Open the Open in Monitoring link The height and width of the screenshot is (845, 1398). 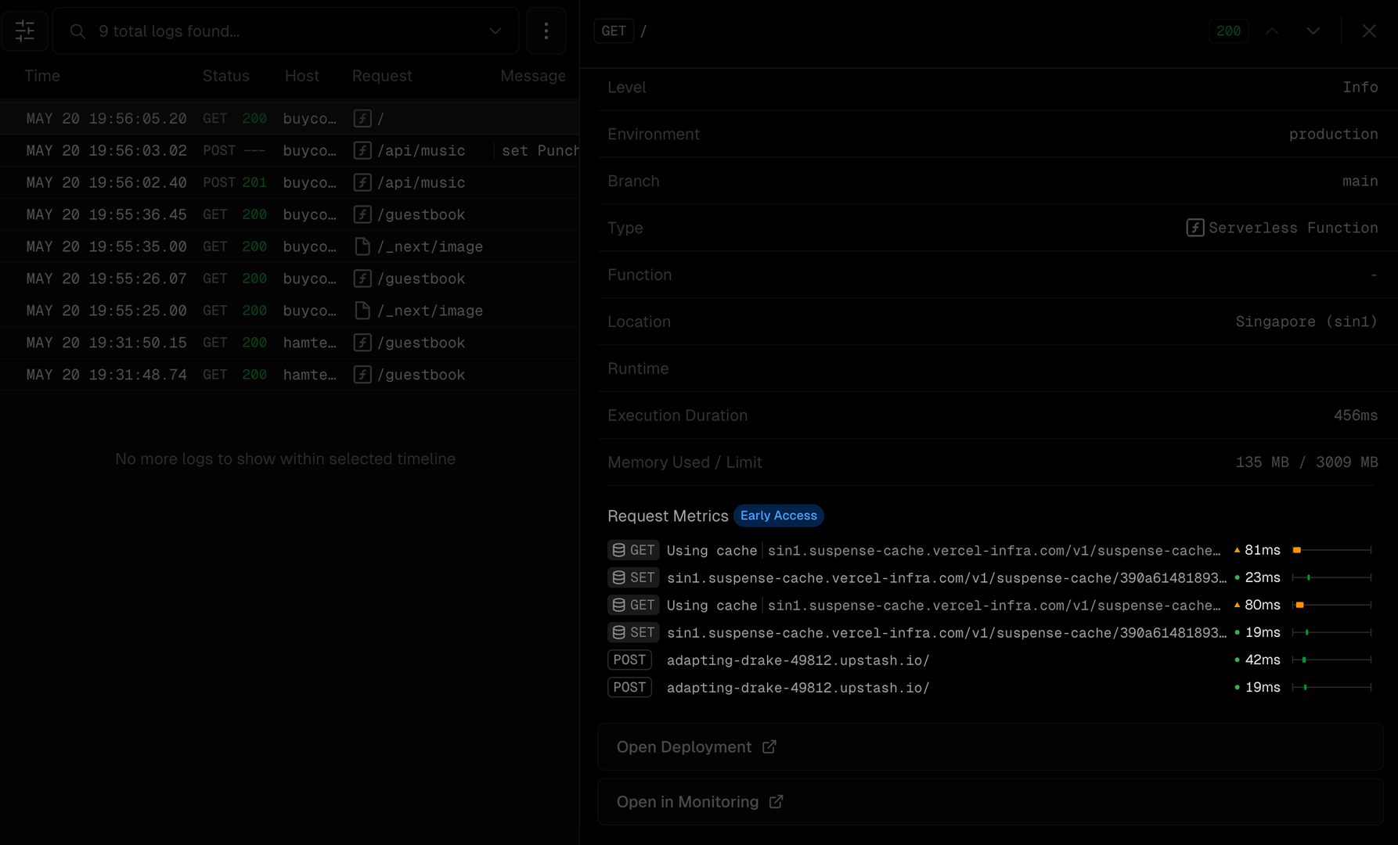[687, 802]
